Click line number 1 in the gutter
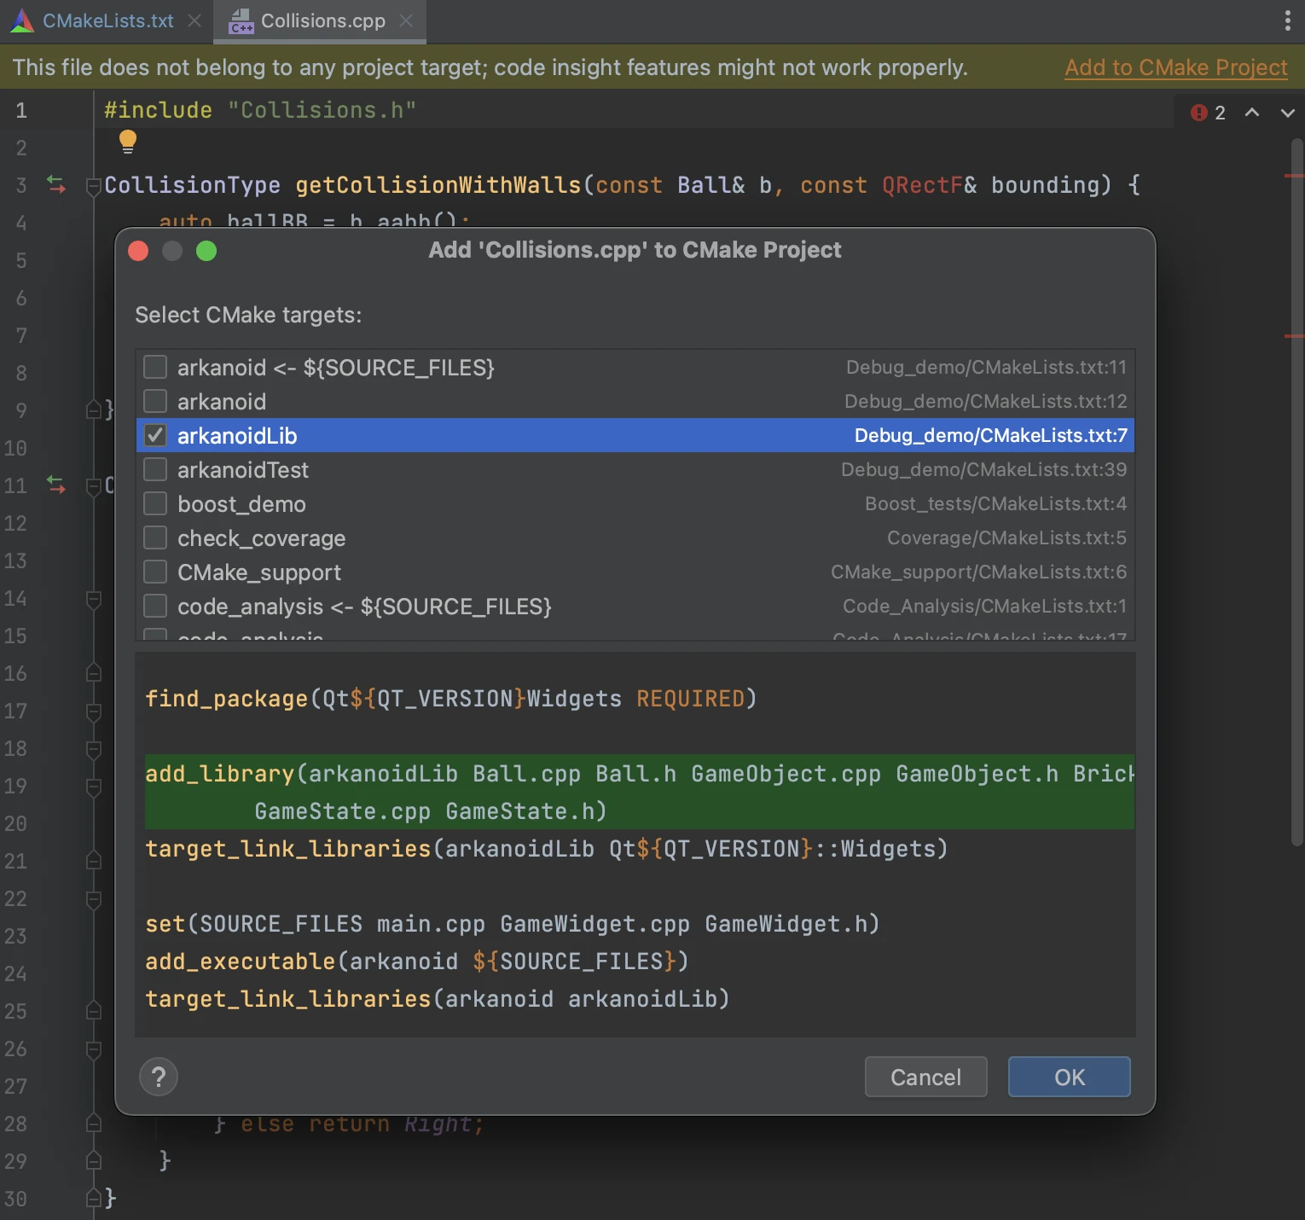Image resolution: width=1305 pixels, height=1220 pixels. (21, 110)
